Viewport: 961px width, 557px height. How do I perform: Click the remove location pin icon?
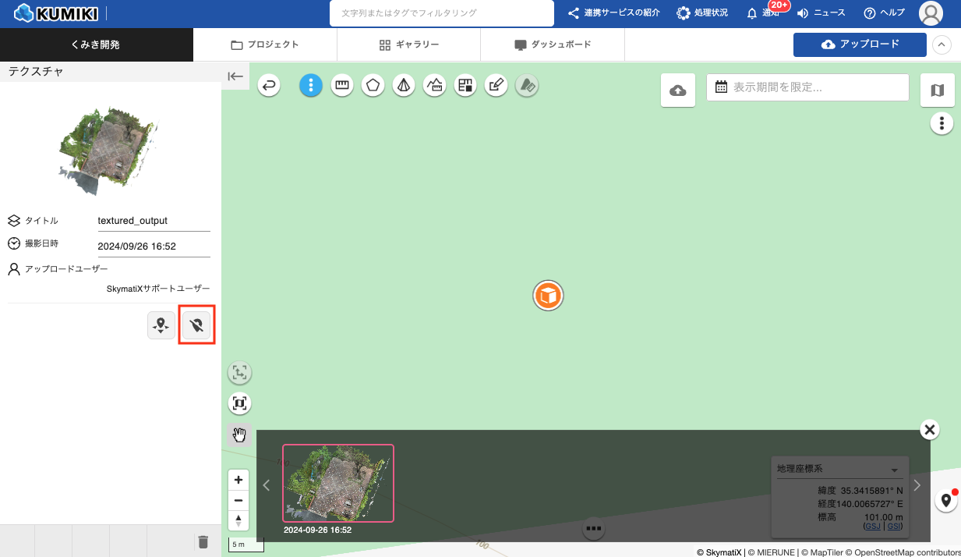click(197, 325)
